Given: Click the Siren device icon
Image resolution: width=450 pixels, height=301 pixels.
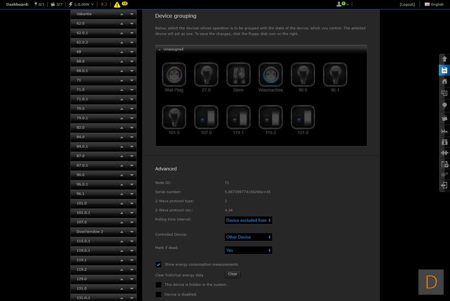Looking at the screenshot, I should coord(238,75).
